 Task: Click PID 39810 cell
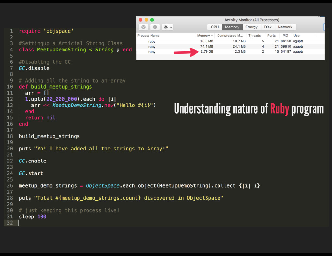coord(286,47)
